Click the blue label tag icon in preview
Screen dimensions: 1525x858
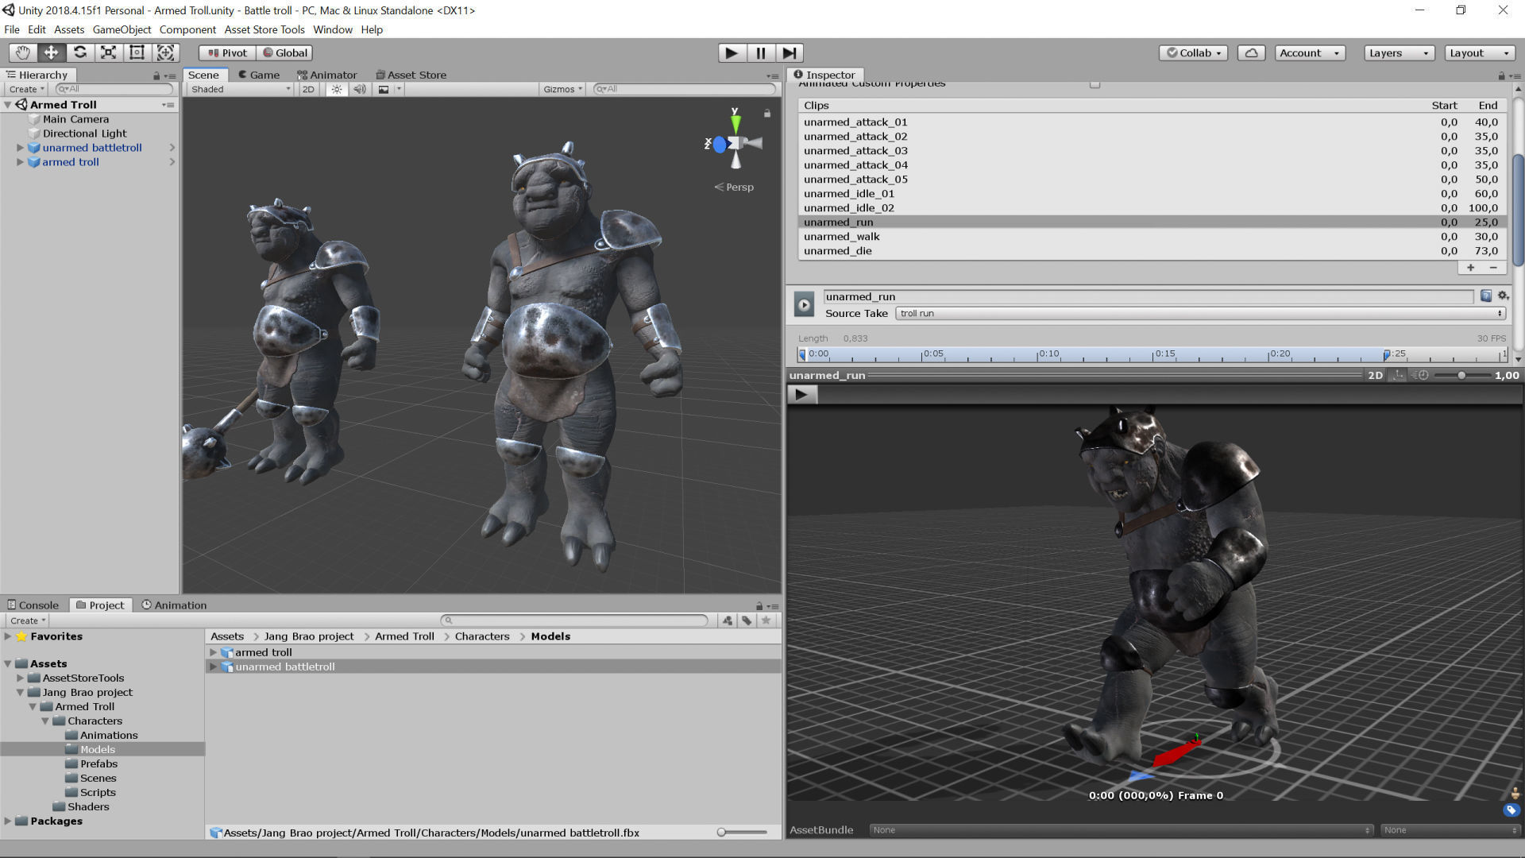tap(1511, 810)
